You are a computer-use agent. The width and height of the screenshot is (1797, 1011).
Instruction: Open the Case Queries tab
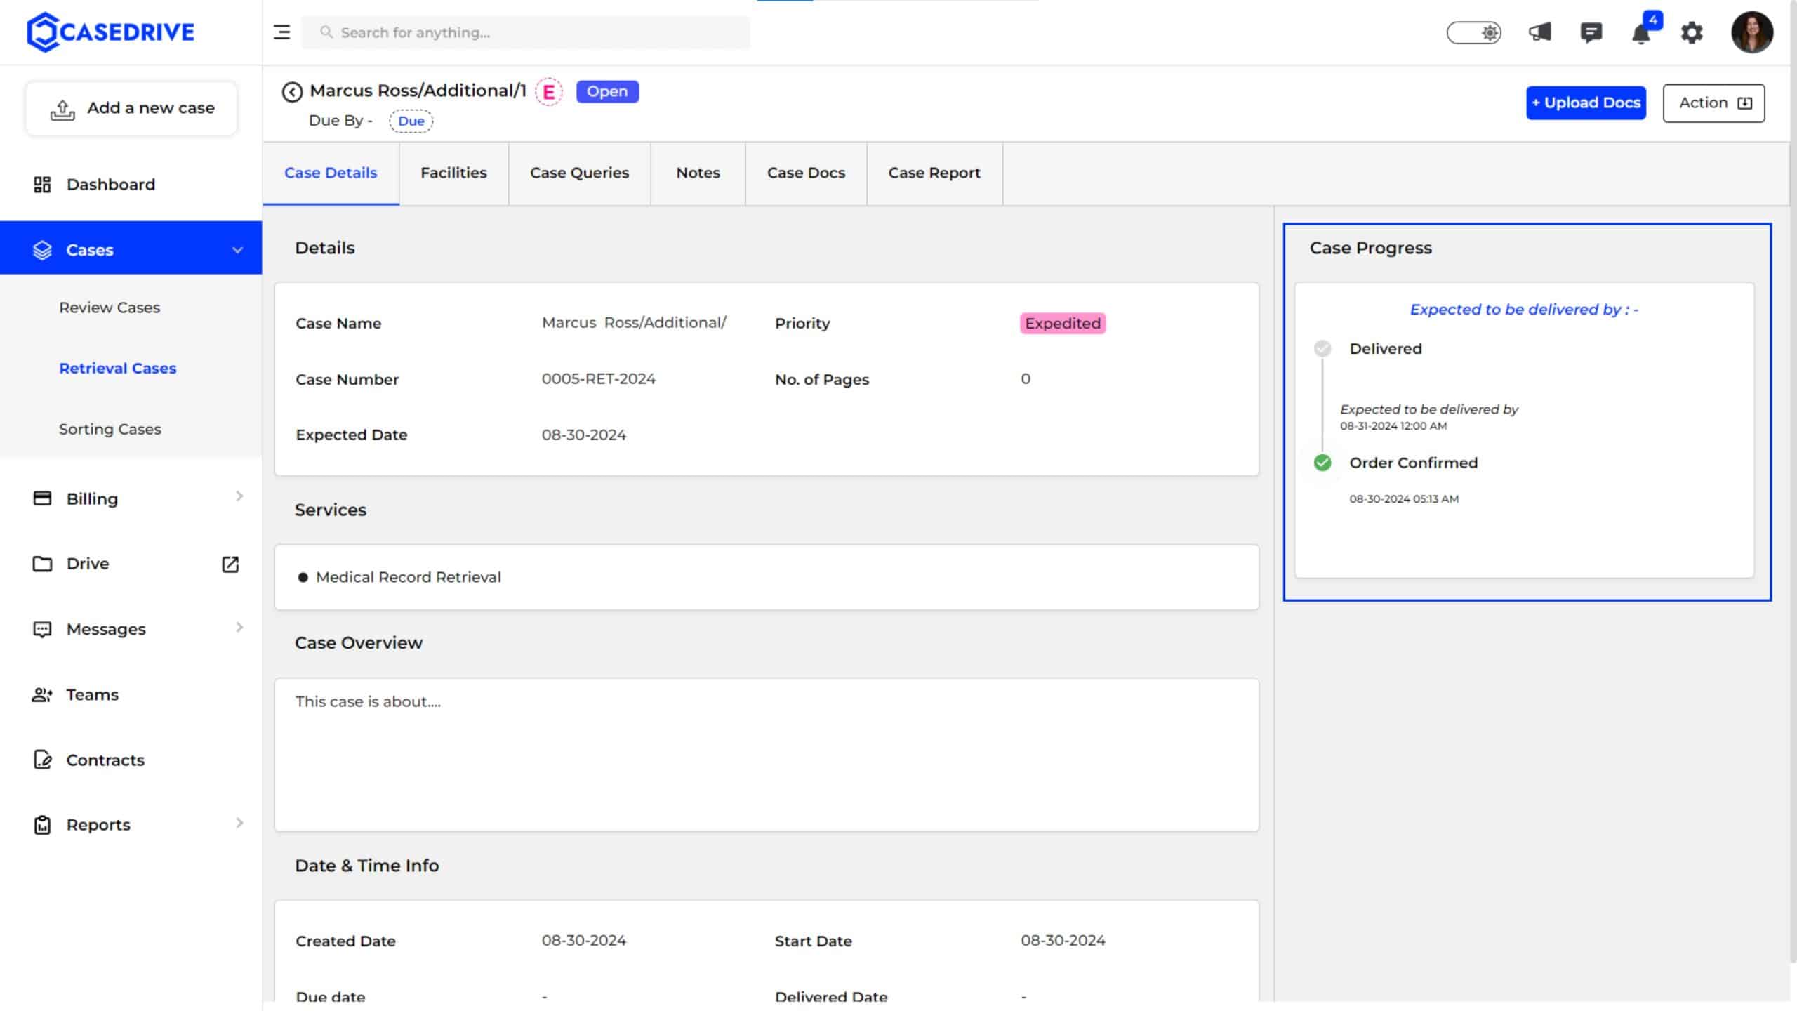(579, 173)
